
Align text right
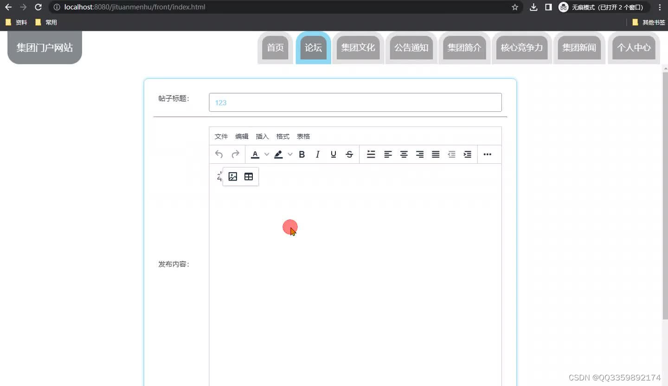pyautogui.click(x=419, y=154)
